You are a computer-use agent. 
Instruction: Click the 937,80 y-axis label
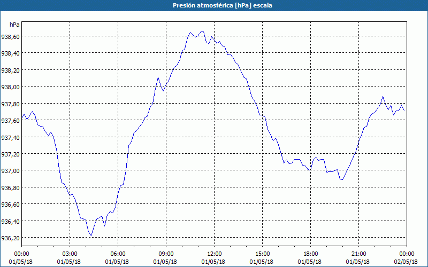[x=10, y=104]
